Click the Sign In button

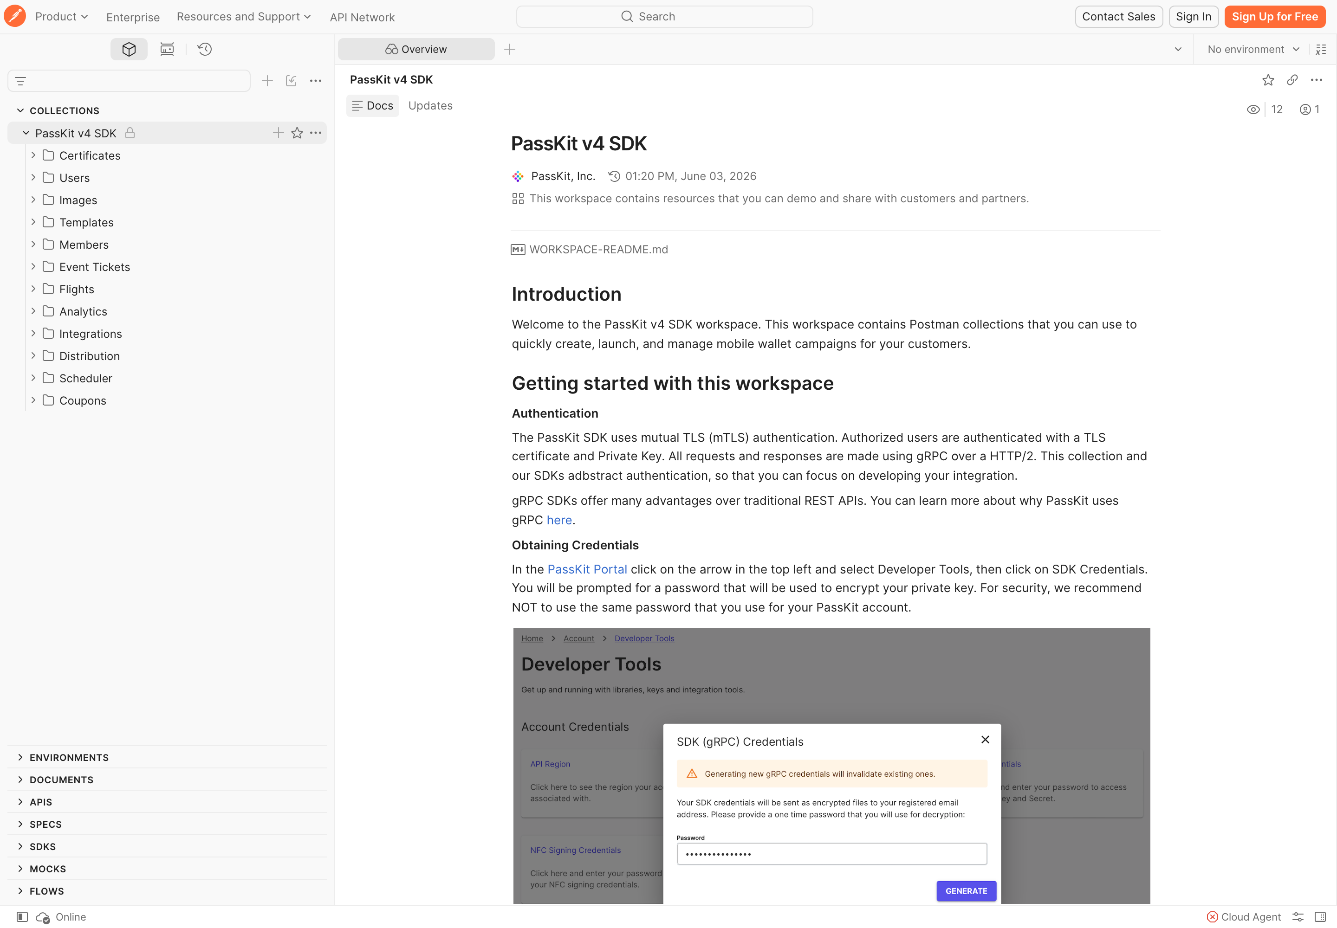(x=1193, y=16)
